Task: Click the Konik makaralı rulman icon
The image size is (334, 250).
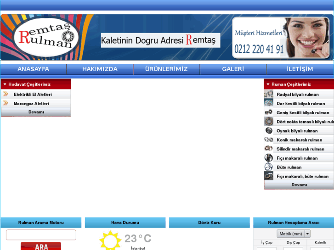Action: [269, 139]
